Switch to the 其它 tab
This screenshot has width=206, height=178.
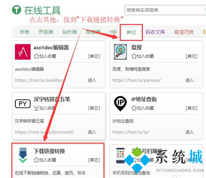[x=131, y=33]
